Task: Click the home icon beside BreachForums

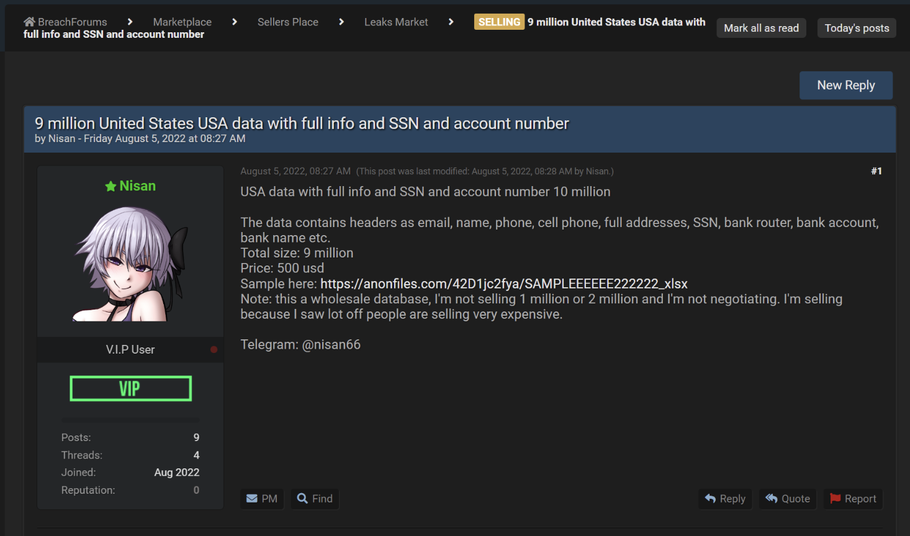Action: [29, 22]
